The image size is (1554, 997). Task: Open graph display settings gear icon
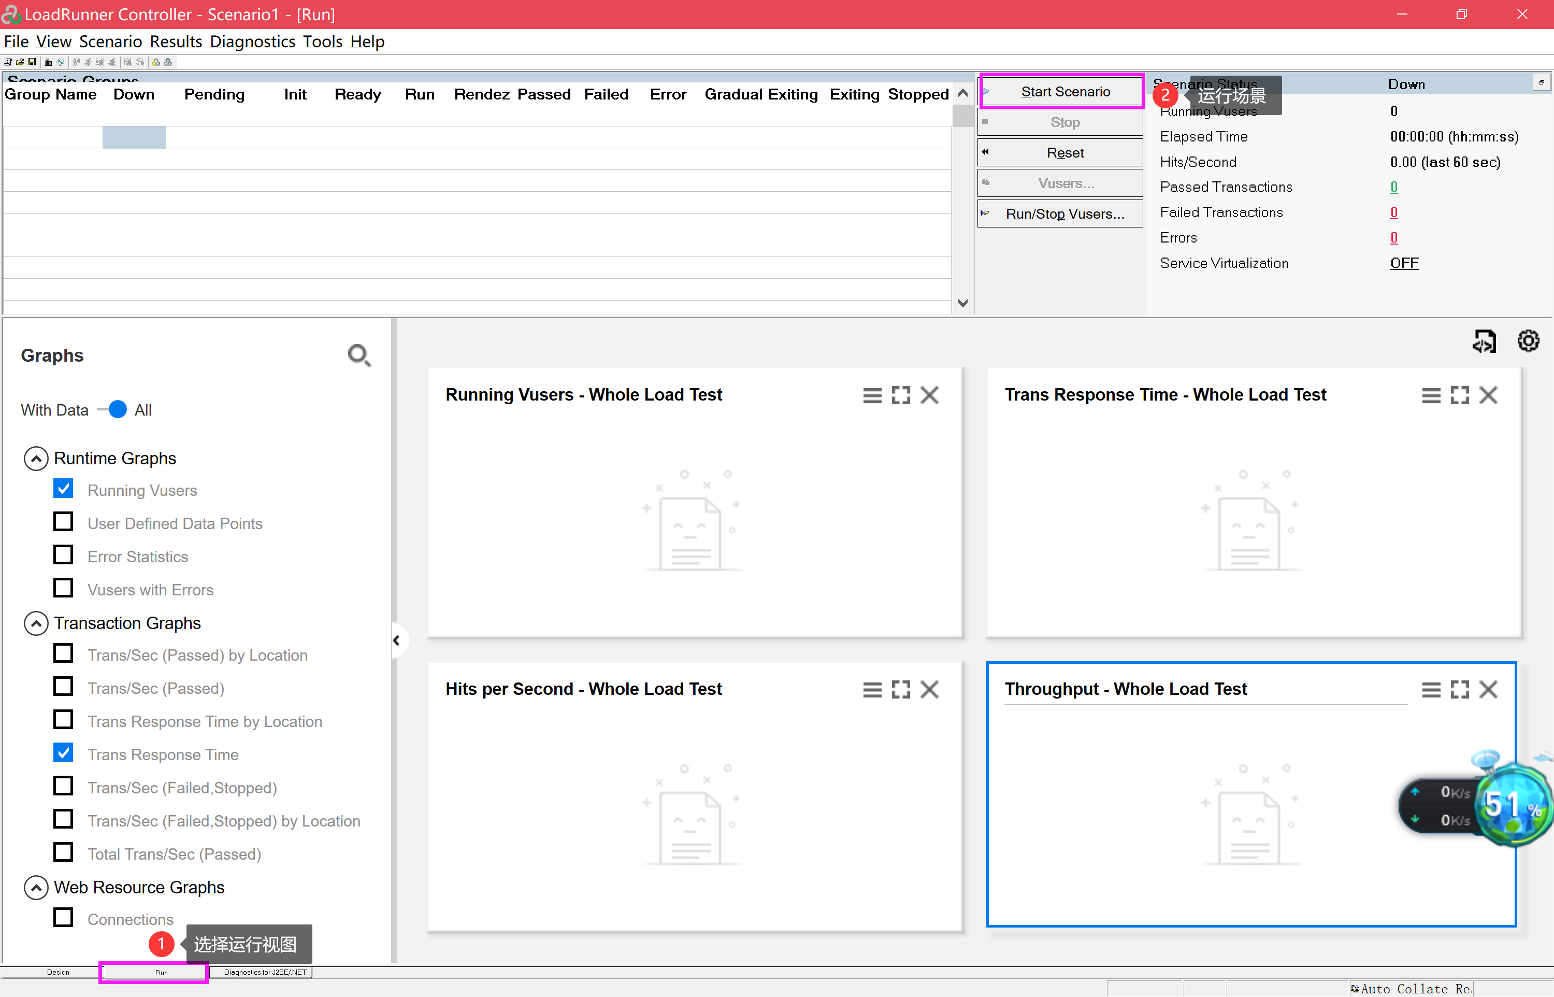1528,340
